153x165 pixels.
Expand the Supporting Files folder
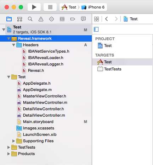click(x=13, y=141)
